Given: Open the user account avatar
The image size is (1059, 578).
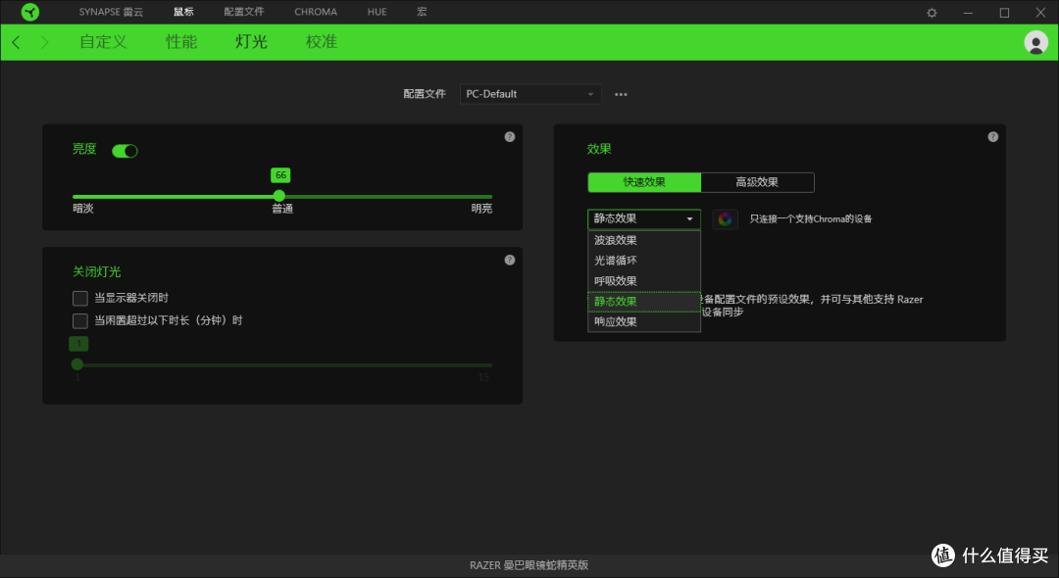Looking at the screenshot, I should pos(1035,42).
